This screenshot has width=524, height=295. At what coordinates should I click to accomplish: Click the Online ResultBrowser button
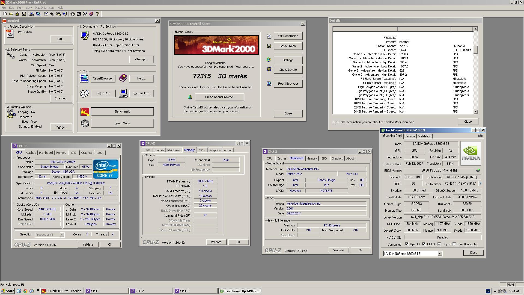click(x=219, y=97)
